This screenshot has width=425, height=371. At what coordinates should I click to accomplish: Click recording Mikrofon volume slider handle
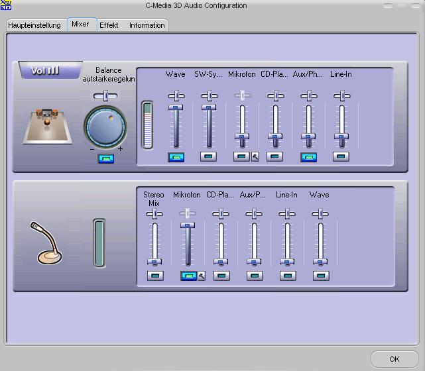(x=188, y=225)
